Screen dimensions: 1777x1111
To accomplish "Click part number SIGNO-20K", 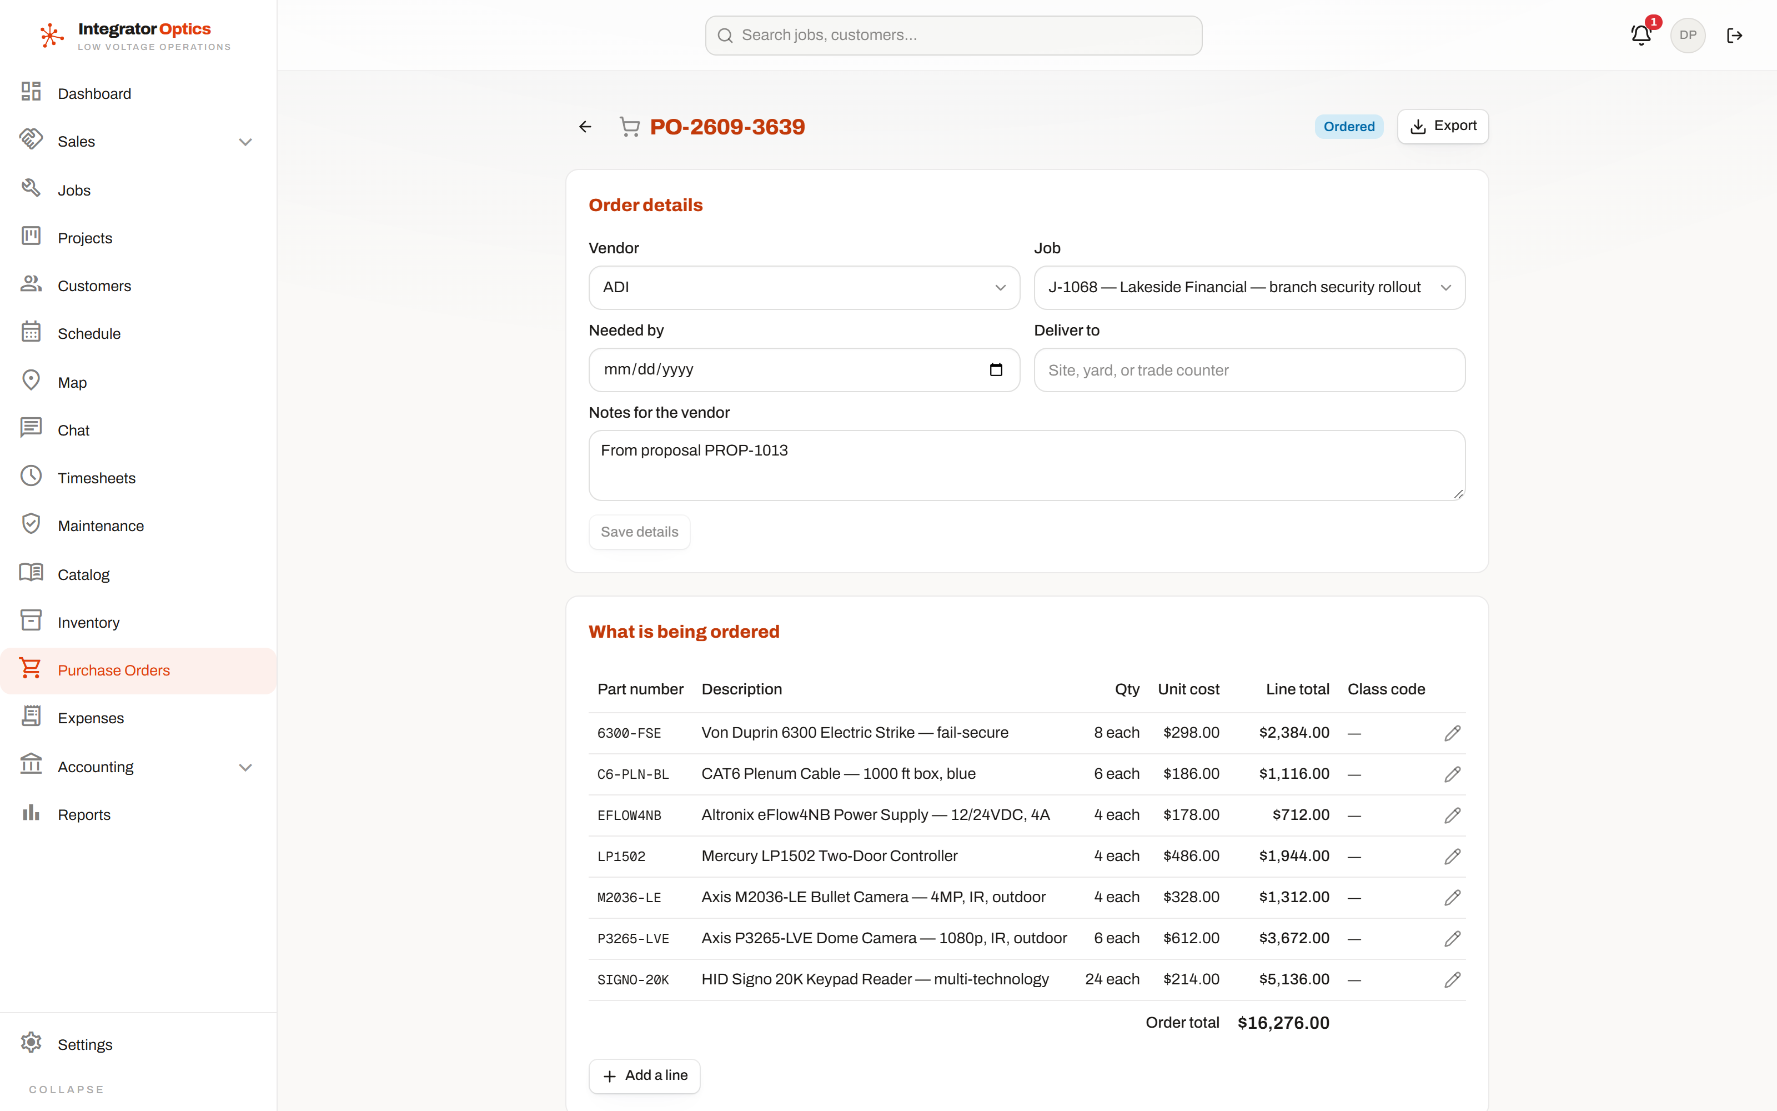I will pyautogui.click(x=633, y=980).
